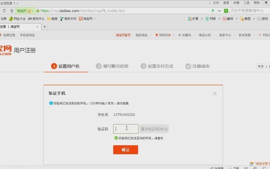Open the 网址大全 bookmark
This screenshot has height=169, width=270.
click(18, 19)
